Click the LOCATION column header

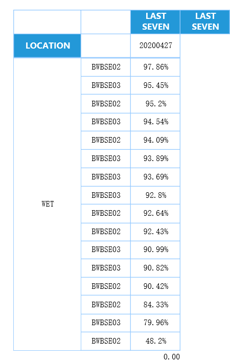48,46
